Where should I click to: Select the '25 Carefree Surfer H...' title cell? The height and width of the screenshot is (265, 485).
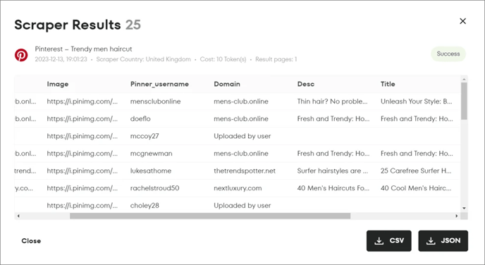click(x=416, y=171)
